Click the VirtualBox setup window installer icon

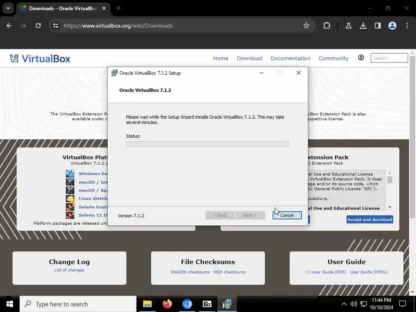tap(114, 73)
